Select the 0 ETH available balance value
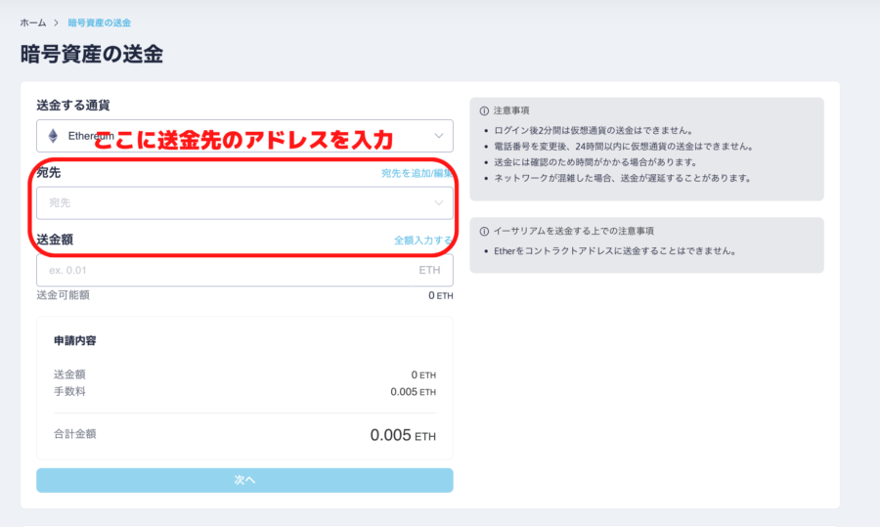880x527 pixels. point(441,296)
